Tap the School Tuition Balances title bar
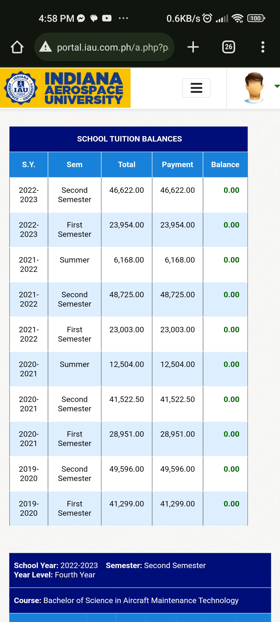This screenshot has width=280, height=622. click(129, 139)
